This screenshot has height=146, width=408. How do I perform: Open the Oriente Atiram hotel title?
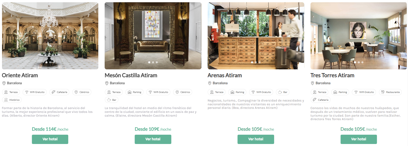tap(20, 75)
